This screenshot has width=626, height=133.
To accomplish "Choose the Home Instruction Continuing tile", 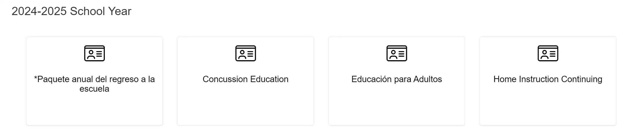I will coord(548,81).
